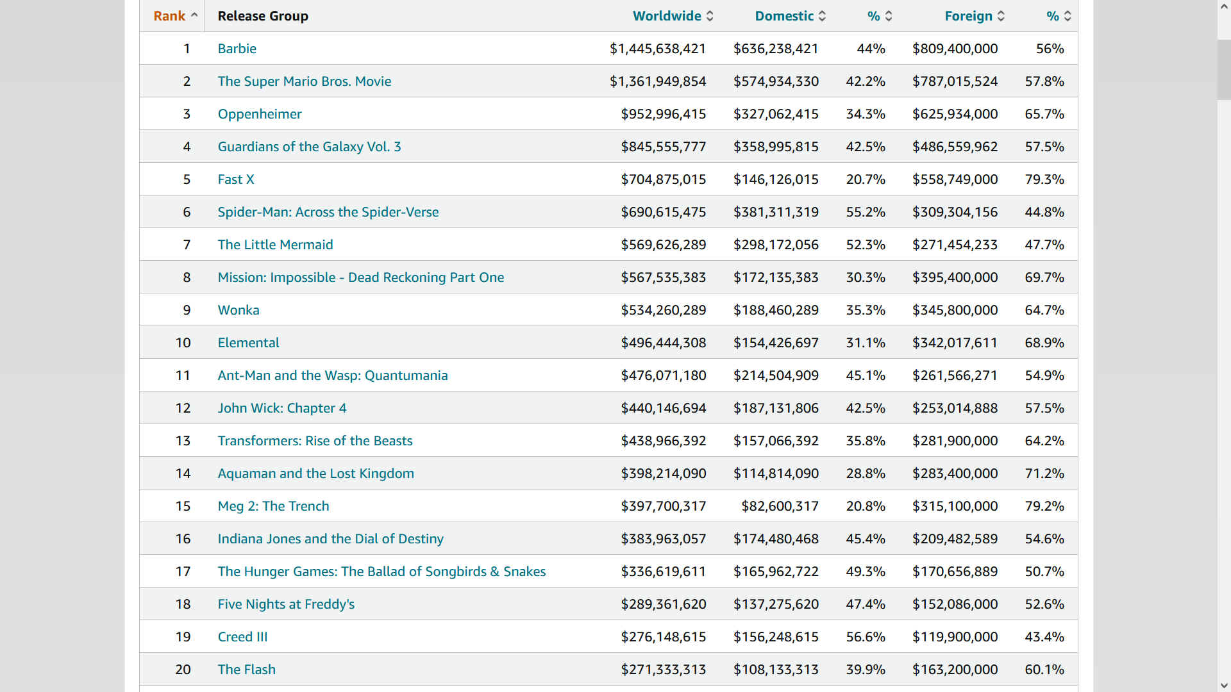Select rank number 20 cell
Viewport: 1231px width, 692px height.
[x=183, y=670]
